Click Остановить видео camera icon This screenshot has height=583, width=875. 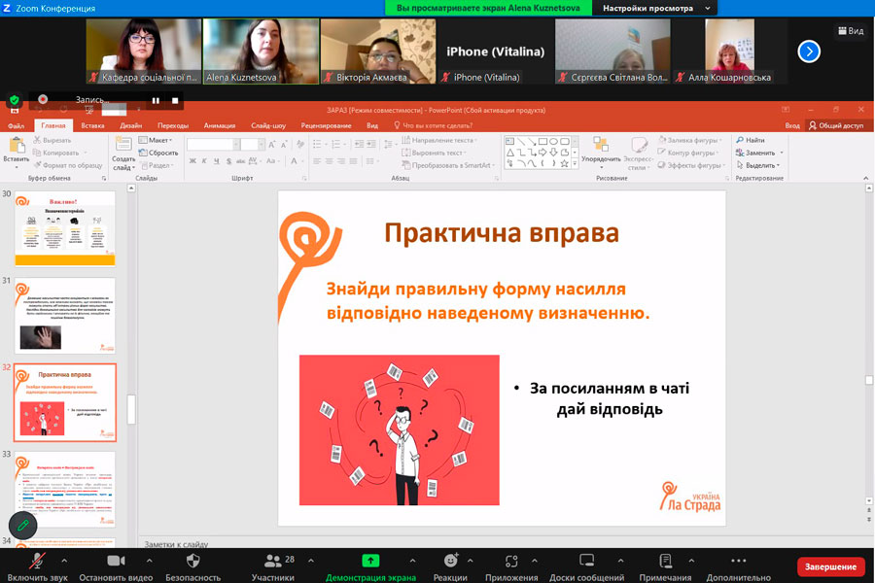(x=116, y=561)
